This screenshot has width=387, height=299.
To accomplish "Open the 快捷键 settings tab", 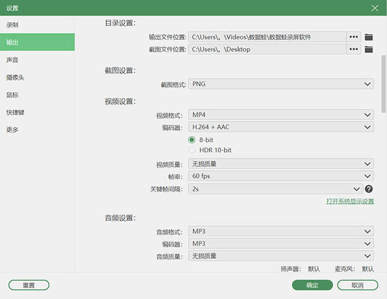I will [37, 112].
